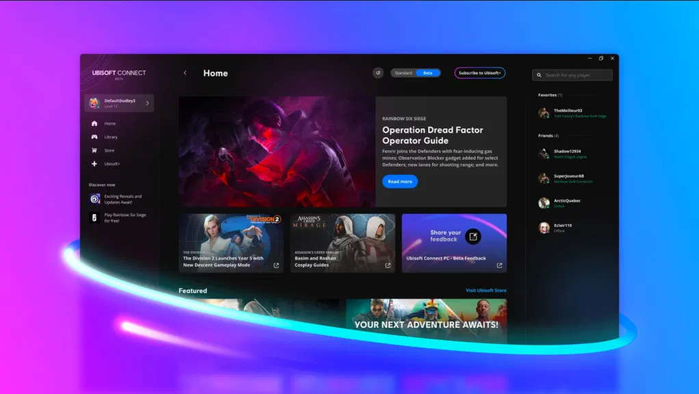Enable the Beta version toggle
Viewport: 699px width, 394px height.
point(427,73)
